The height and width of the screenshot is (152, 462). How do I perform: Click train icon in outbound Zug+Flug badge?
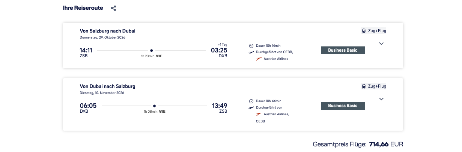pyautogui.click(x=364, y=31)
